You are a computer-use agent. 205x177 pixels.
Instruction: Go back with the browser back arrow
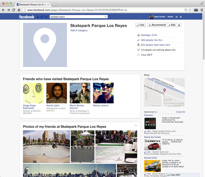point(3,10)
